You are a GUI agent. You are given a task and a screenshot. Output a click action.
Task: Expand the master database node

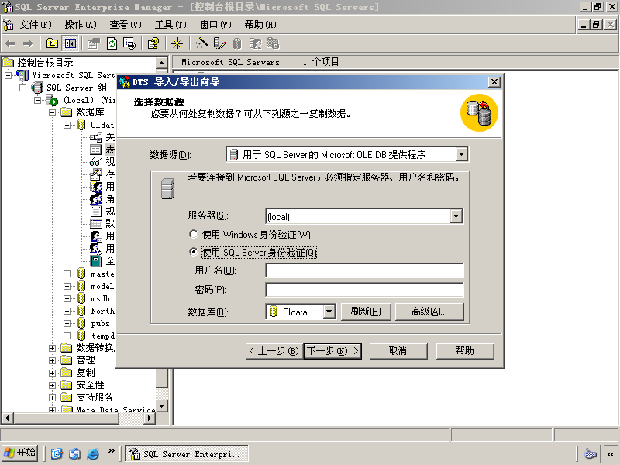point(67,274)
